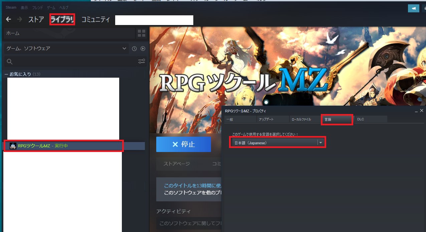Open the コミュニティ section
Image resolution: width=426 pixels, height=232 pixels.
[96, 20]
